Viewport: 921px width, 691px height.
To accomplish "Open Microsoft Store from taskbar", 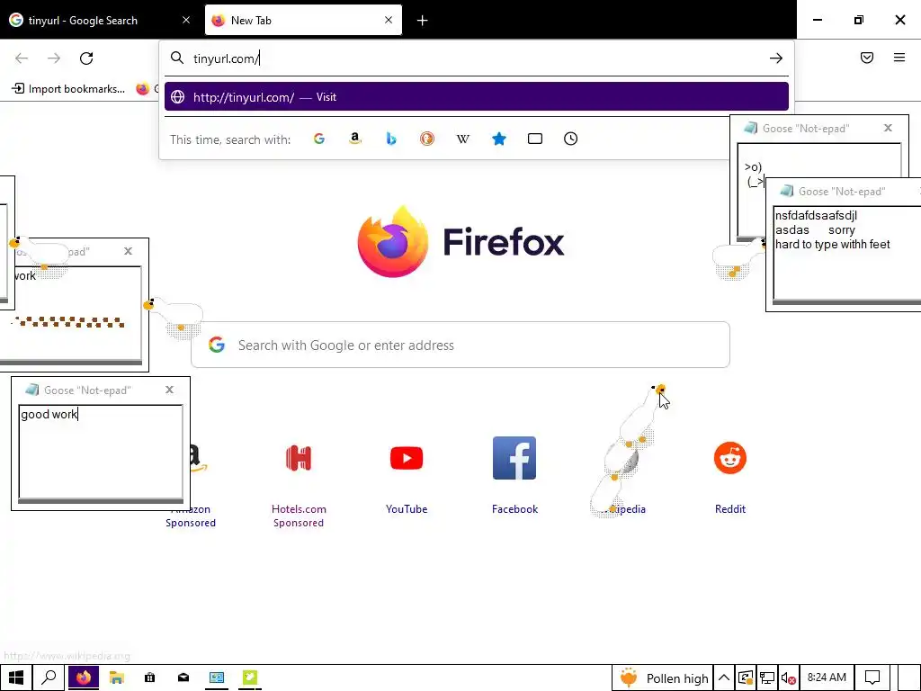I will point(150,678).
